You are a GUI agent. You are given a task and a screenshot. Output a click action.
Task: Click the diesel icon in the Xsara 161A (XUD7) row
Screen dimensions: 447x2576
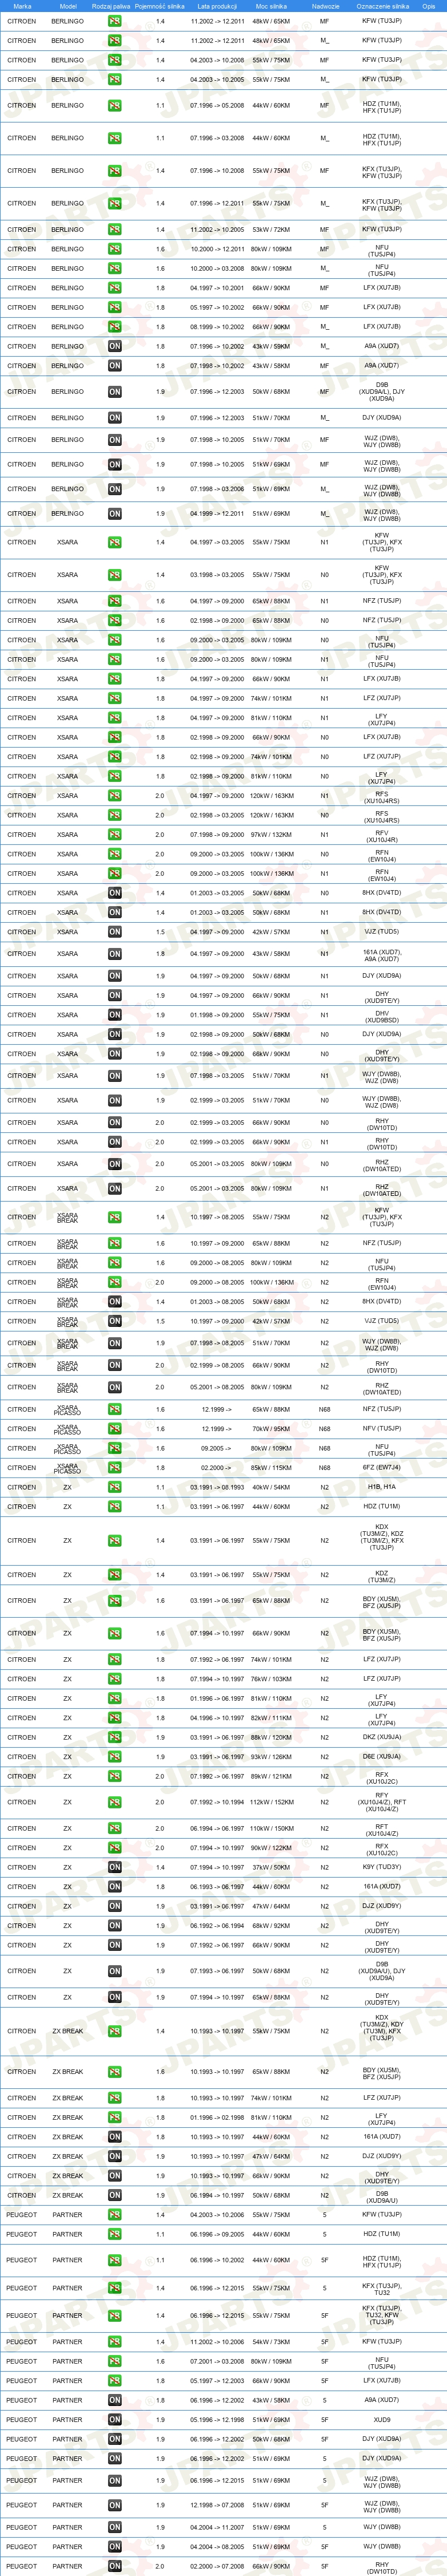click(x=115, y=954)
